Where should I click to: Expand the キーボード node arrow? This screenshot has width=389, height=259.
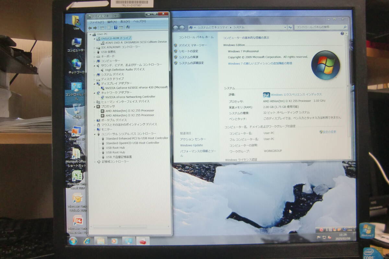[x=95, y=56]
